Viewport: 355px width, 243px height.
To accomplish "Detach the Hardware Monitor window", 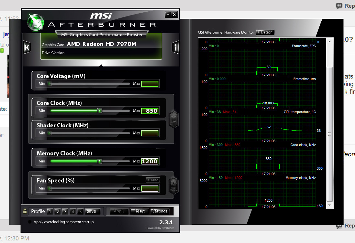I will (x=265, y=32).
